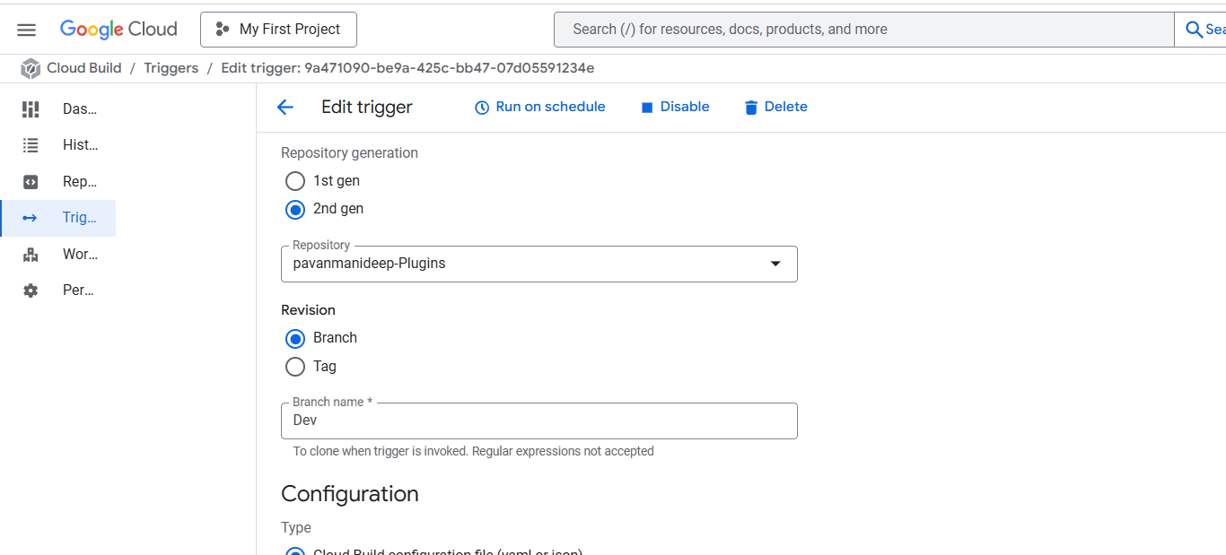Open Worker pools sidebar icon
The image size is (1226, 555).
point(31,255)
